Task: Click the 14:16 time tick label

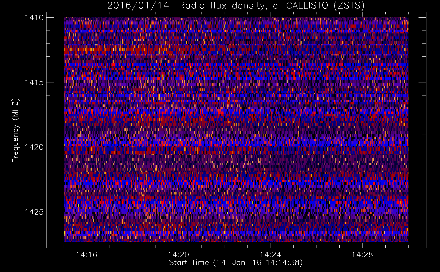Action: (x=87, y=255)
